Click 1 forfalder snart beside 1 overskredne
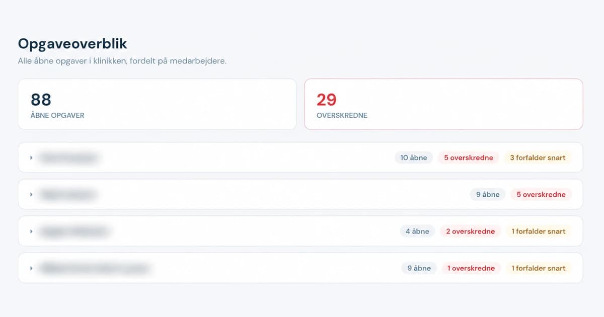The height and width of the screenshot is (317, 604). pos(539,268)
